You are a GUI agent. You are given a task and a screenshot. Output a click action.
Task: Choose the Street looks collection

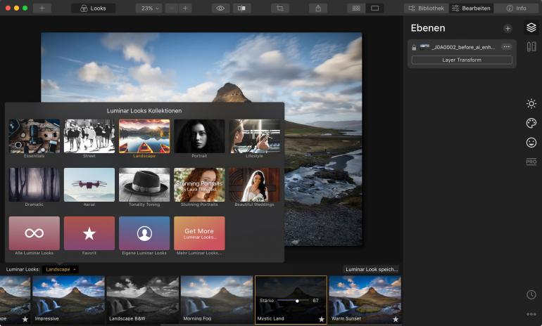[89, 136]
